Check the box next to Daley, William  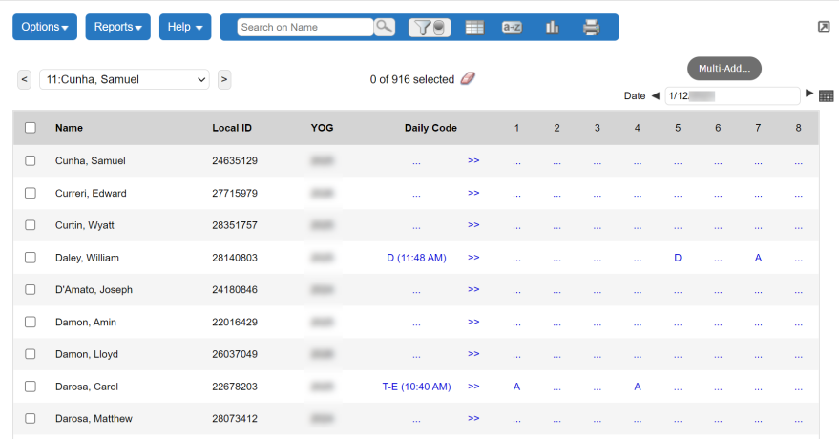[31, 258]
